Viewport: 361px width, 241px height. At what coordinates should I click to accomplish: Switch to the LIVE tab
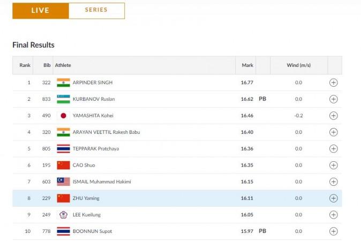41,11
